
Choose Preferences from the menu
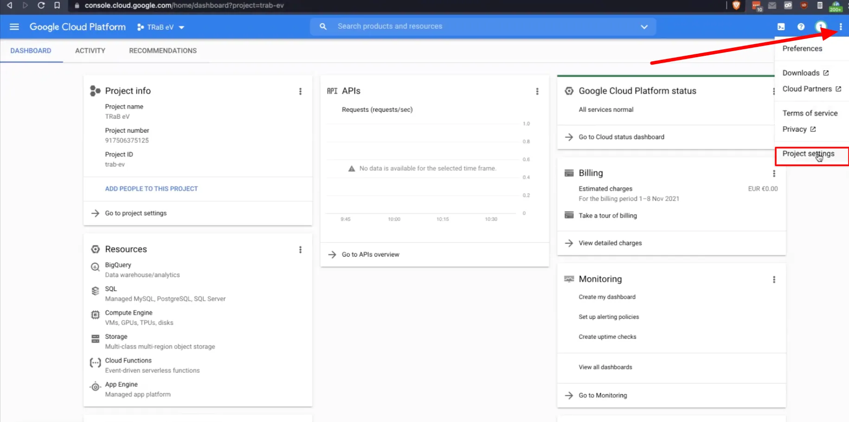pos(802,49)
